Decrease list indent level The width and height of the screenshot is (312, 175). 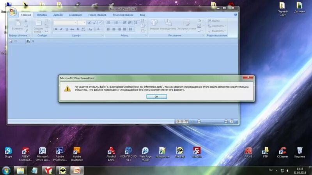[x=124, y=23]
